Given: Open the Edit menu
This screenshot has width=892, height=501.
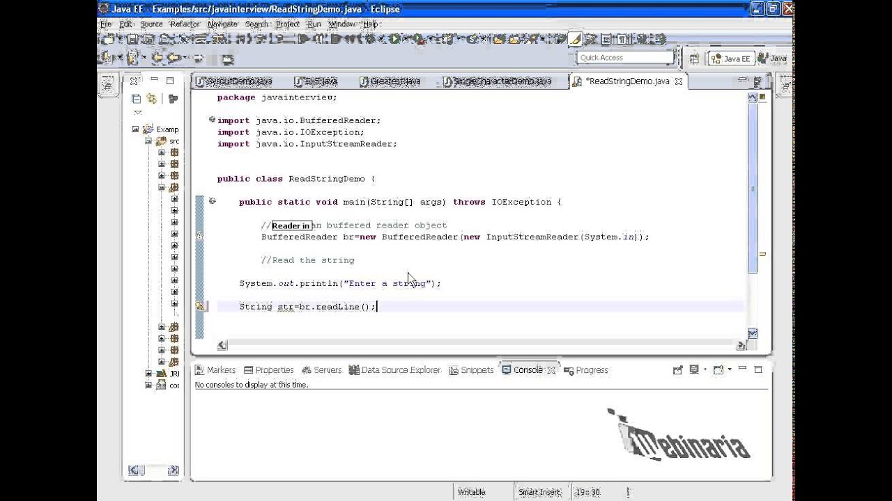Looking at the screenshot, I should click(x=125, y=24).
